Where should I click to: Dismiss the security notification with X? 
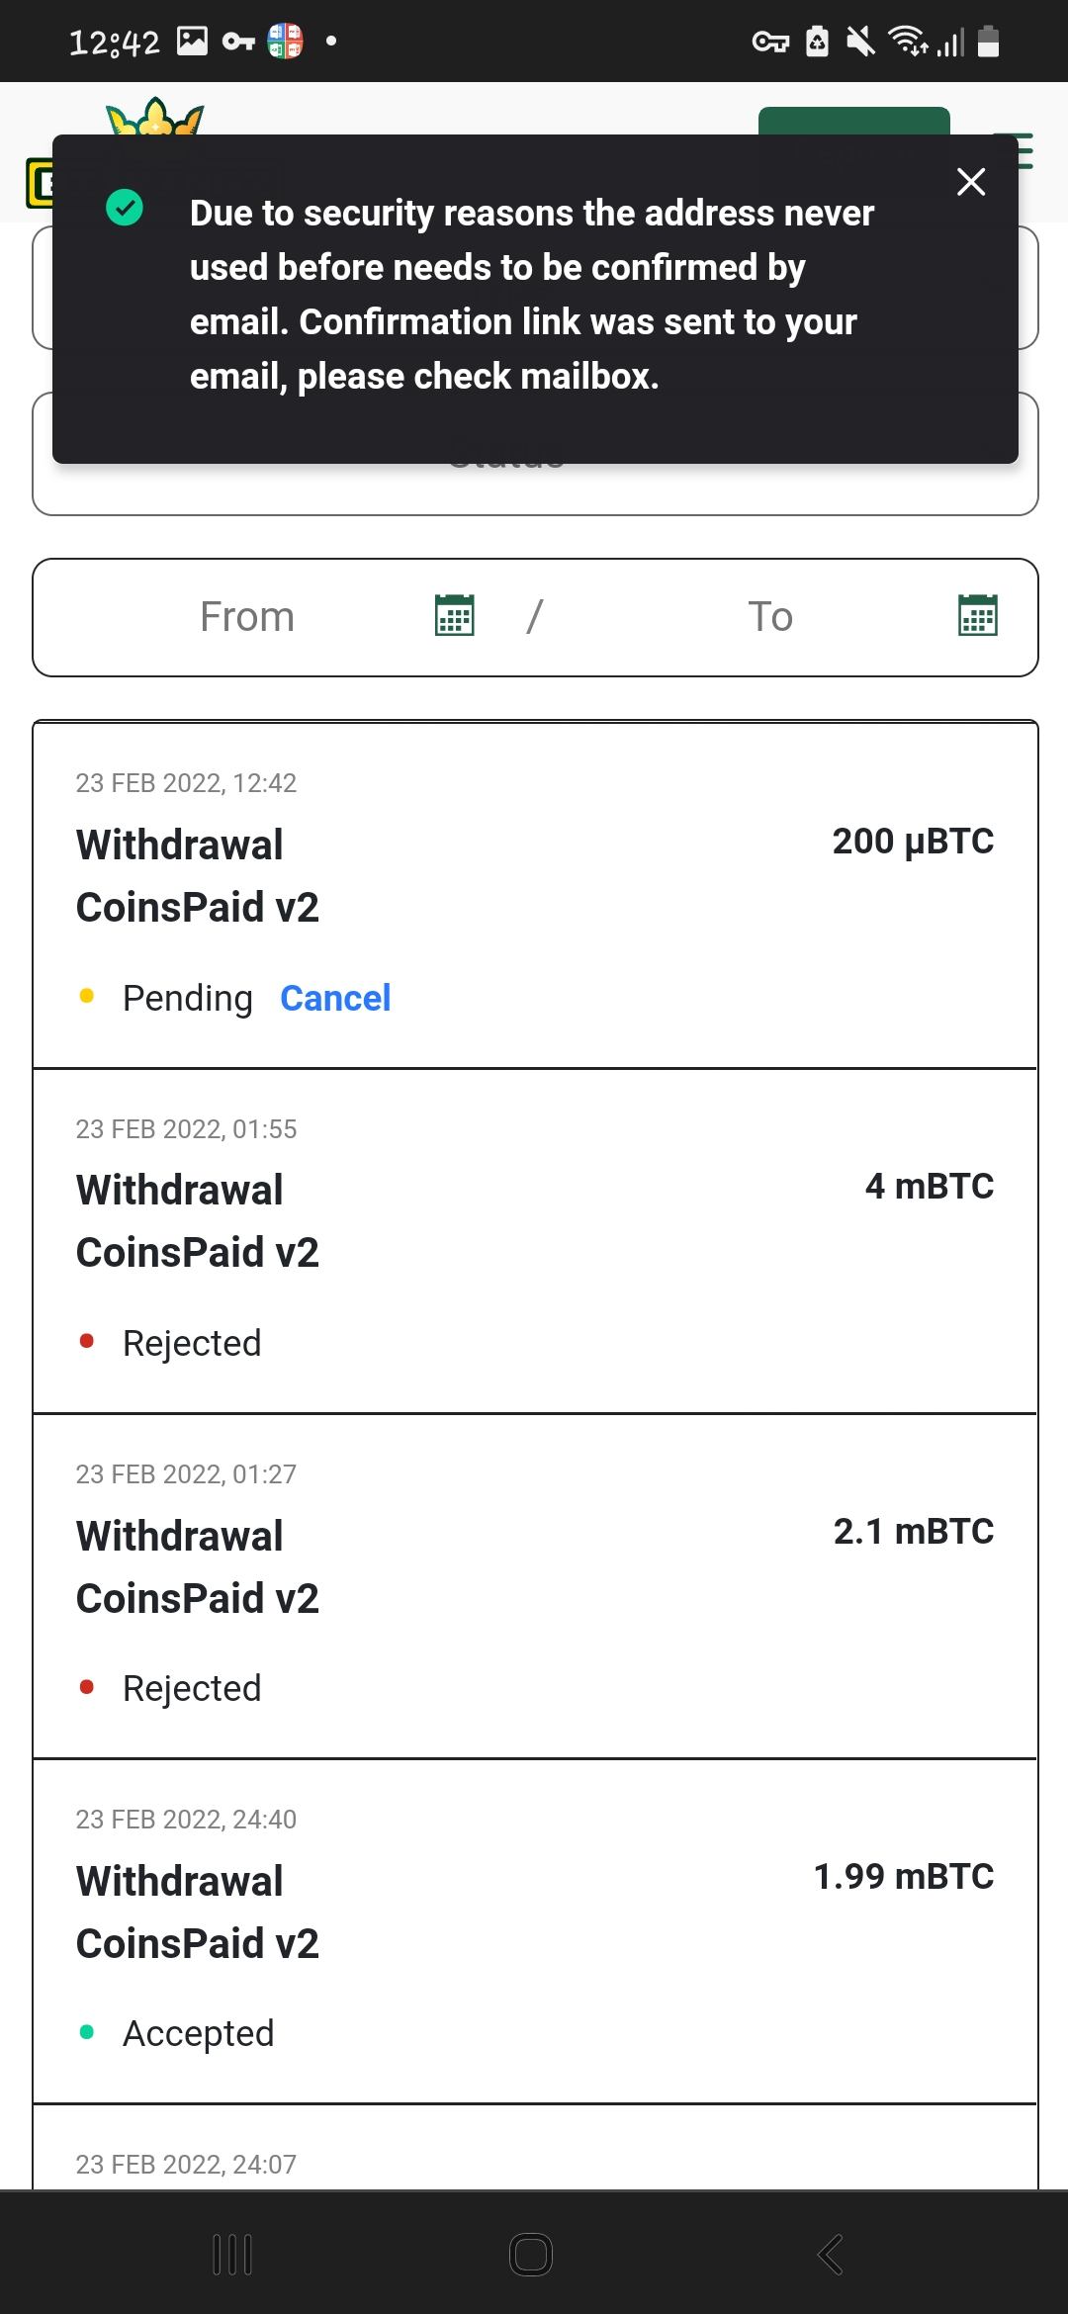971,182
